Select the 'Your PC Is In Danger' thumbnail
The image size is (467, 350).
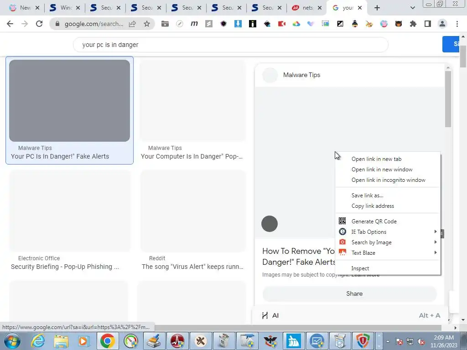[69, 101]
